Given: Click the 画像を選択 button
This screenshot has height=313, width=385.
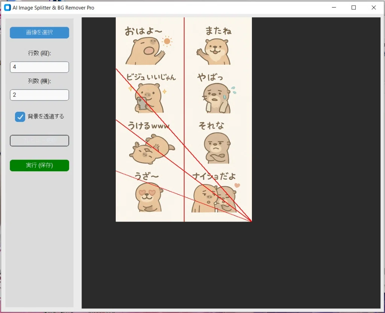Looking at the screenshot, I should point(39,32).
